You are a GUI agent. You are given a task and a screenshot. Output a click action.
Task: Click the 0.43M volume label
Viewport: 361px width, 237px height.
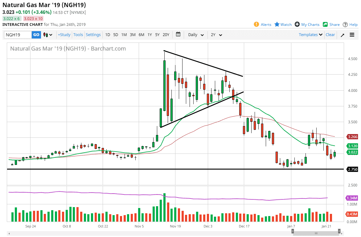[x=352, y=214]
